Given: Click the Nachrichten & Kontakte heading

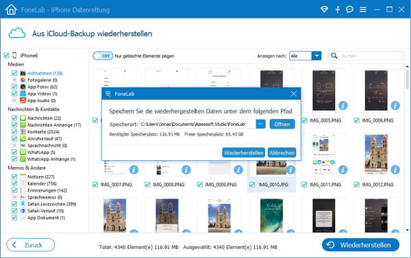Looking at the screenshot, I should (x=34, y=109).
